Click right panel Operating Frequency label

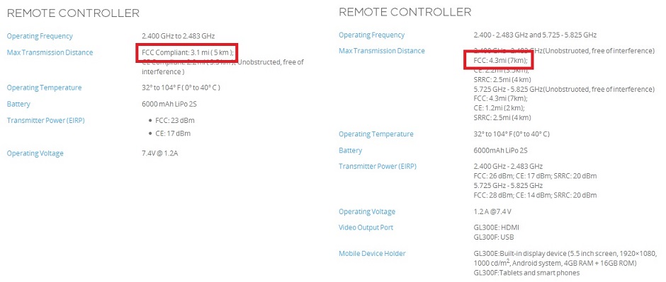point(372,35)
